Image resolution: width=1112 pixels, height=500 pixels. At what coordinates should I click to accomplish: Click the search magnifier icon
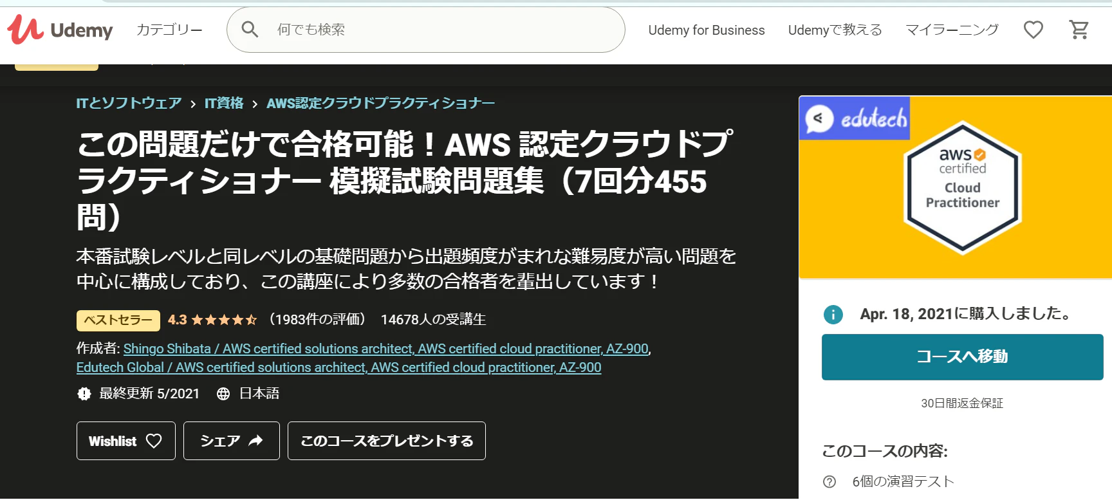[250, 30]
